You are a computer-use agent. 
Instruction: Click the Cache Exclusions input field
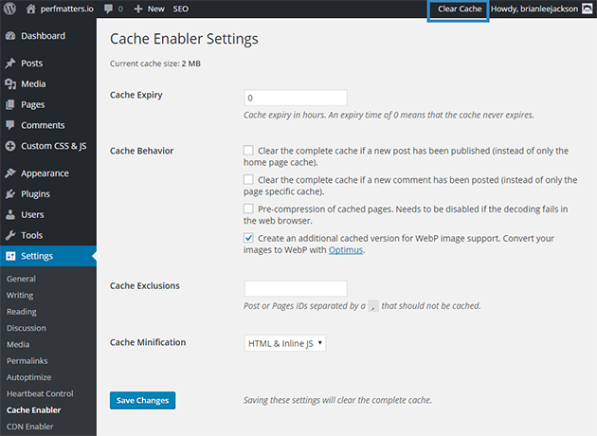tap(296, 289)
